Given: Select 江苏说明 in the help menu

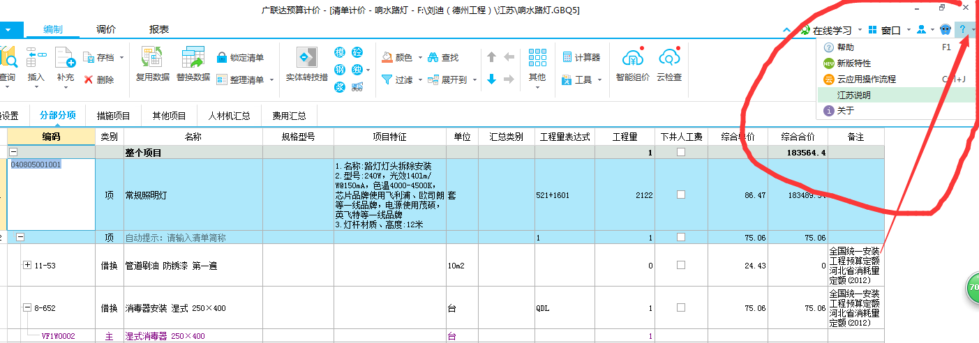Looking at the screenshot, I should click(896, 95).
